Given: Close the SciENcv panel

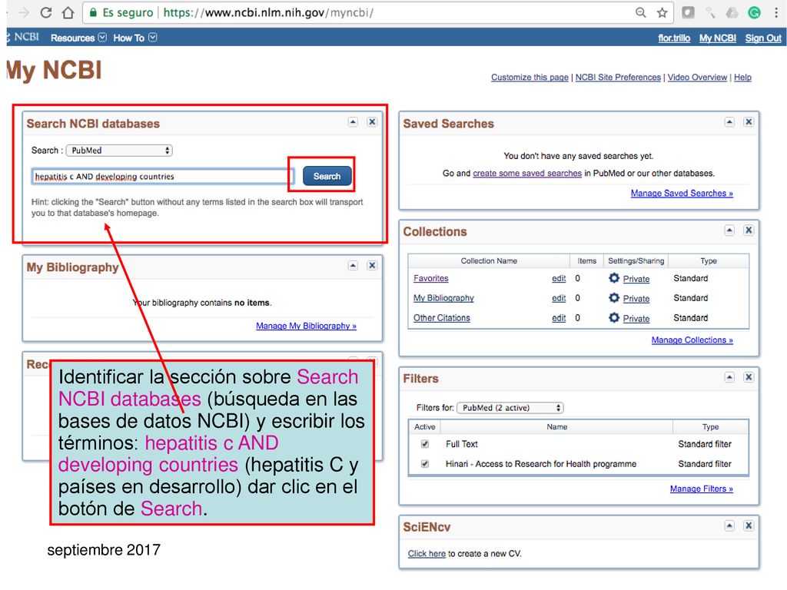Looking at the screenshot, I should pos(749,525).
